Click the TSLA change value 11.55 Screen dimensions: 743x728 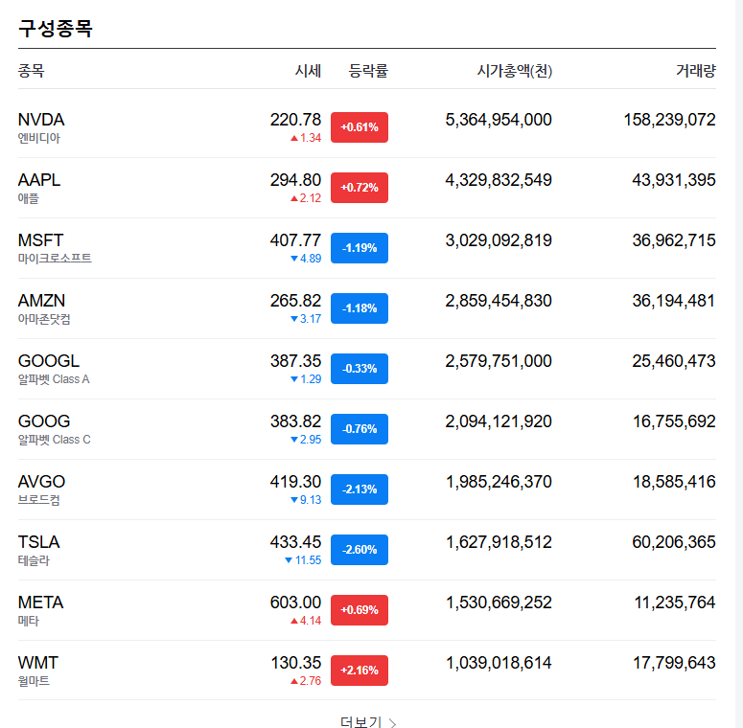(308, 560)
